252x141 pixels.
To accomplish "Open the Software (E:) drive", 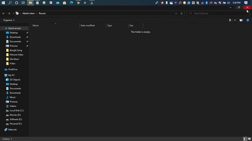I will click(x=16, y=119).
